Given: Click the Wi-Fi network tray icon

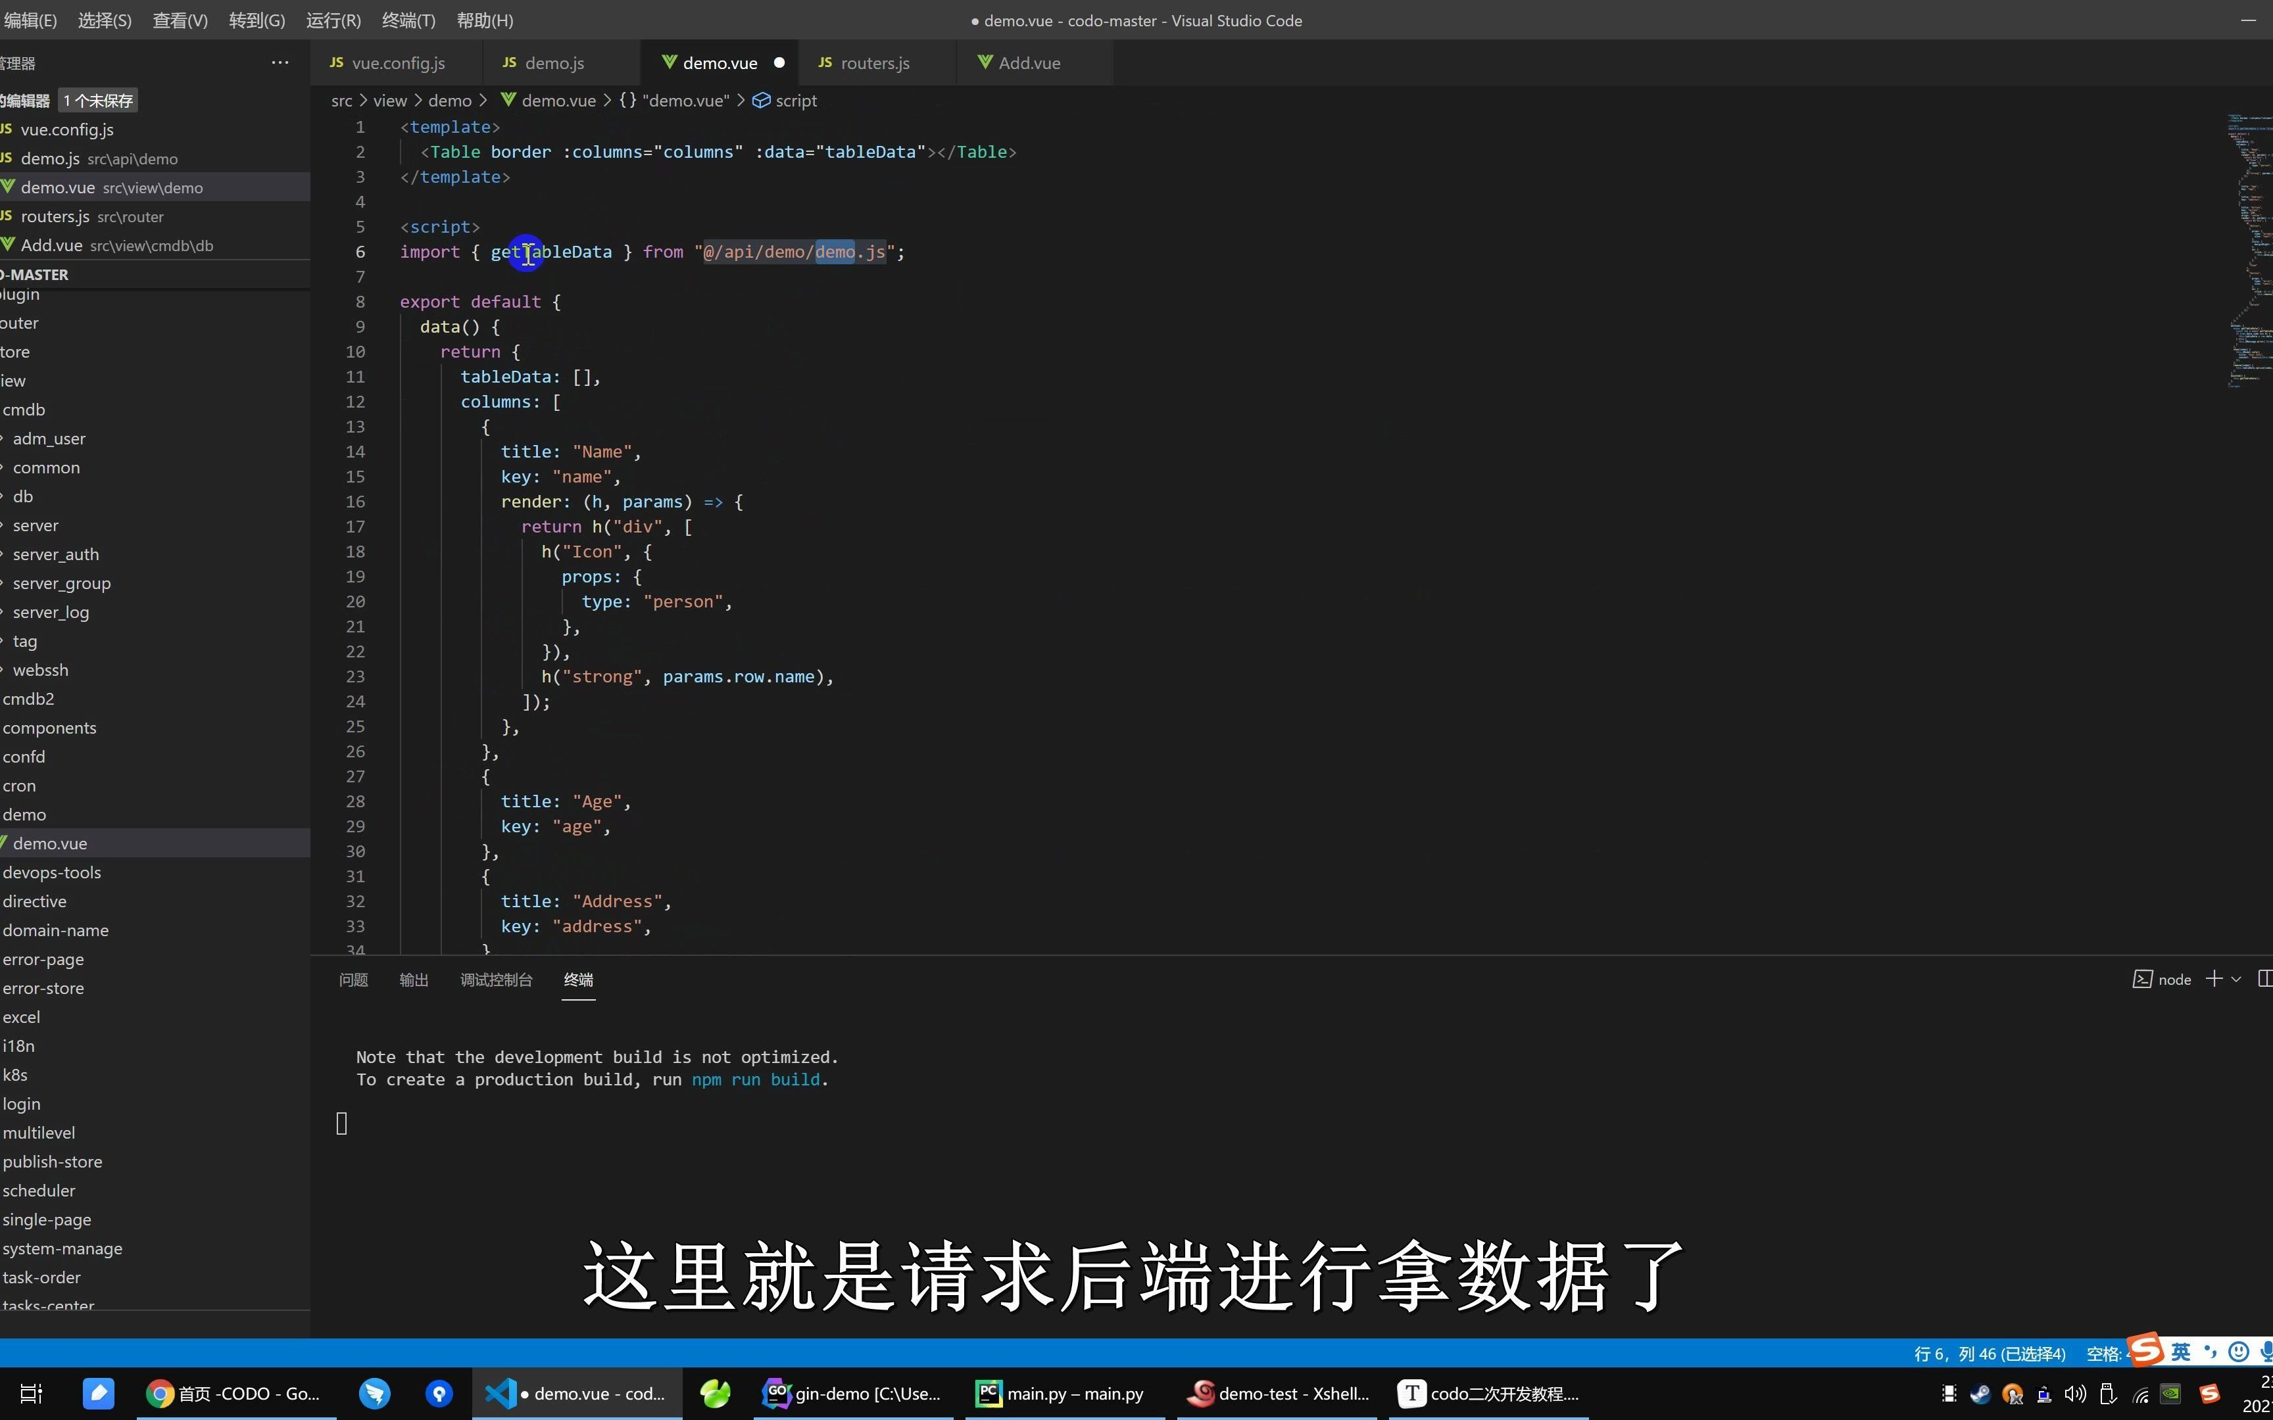Looking at the screenshot, I should (x=2141, y=1394).
